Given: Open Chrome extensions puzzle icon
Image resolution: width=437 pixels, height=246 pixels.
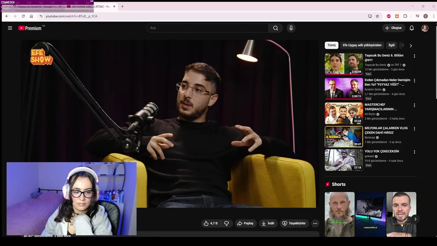Looking at the screenshot, I should (x=405, y=16).
